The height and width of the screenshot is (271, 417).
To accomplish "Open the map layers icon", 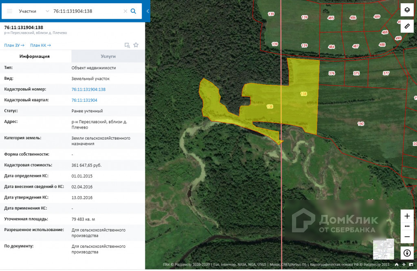I will click(407, 10).
